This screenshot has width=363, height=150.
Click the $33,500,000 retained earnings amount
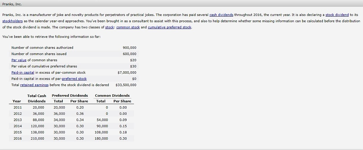coord(126,85)
